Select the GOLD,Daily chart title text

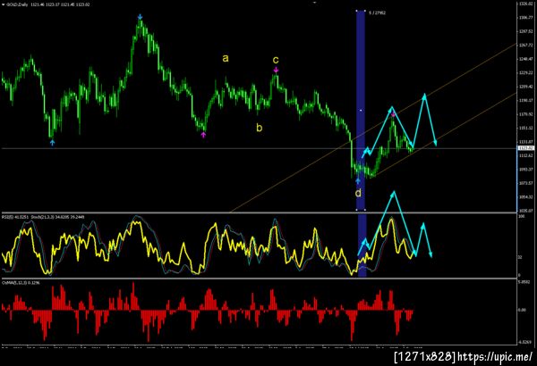click(x=17, y=4)
